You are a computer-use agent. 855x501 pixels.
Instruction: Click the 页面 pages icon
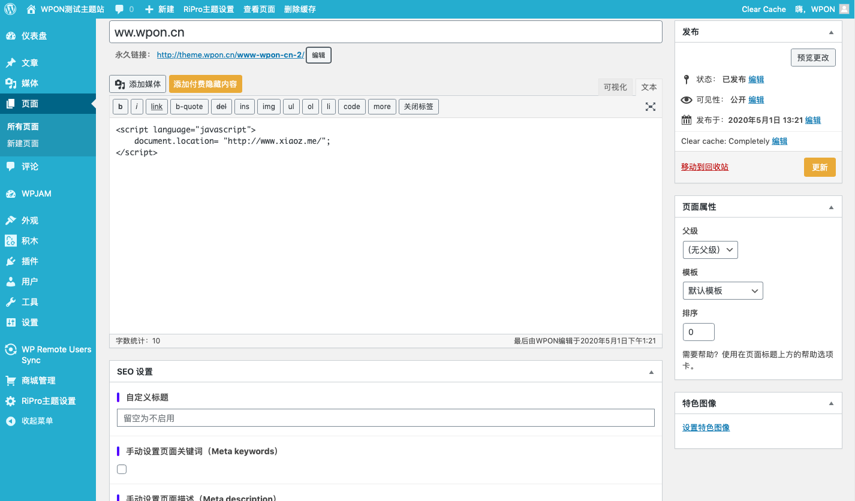click(11, 104)
